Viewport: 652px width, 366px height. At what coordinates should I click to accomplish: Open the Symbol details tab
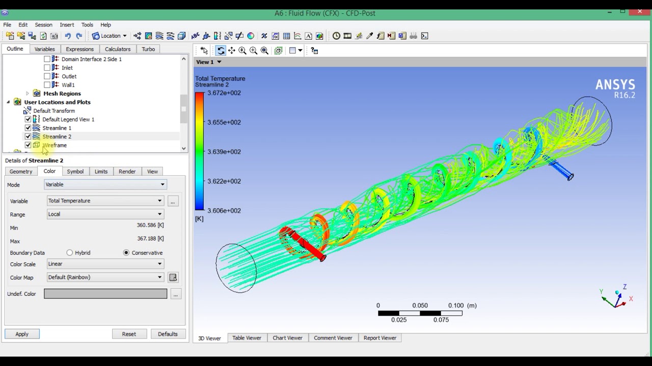coord(75,172)
